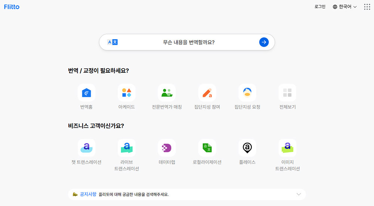Click the 로그인 login link

click(320, 7)
